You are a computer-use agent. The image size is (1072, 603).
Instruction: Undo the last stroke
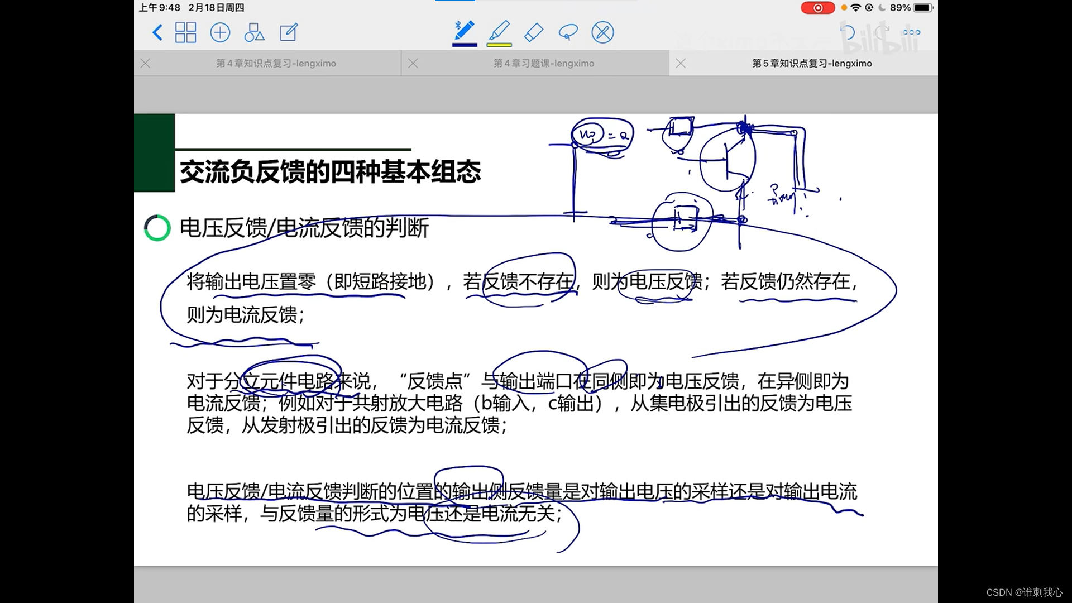[847, 32]
